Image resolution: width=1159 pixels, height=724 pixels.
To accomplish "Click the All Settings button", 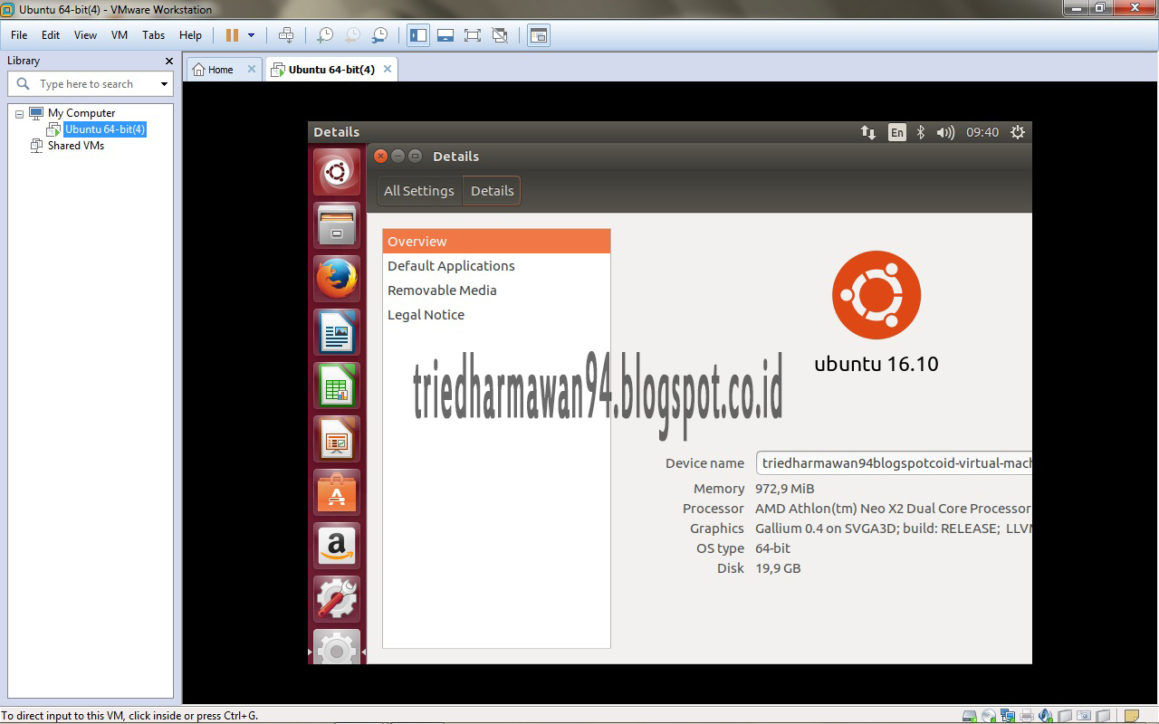I will coord(419,191).
